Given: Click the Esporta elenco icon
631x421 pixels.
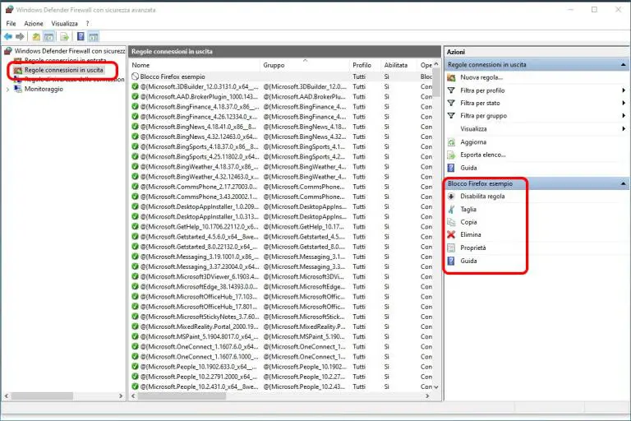Looking at the screenshot, I should click(452, 155).
